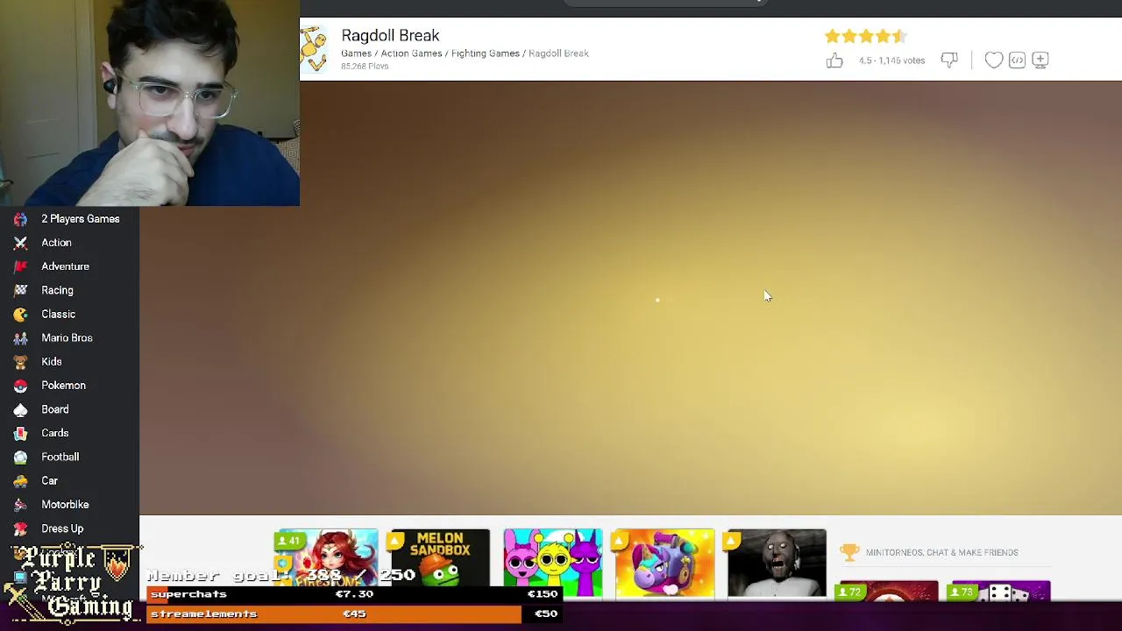The image size is (1122, 631).
Task: Open Motorbike games category
Action: click(x=65, y=505)
